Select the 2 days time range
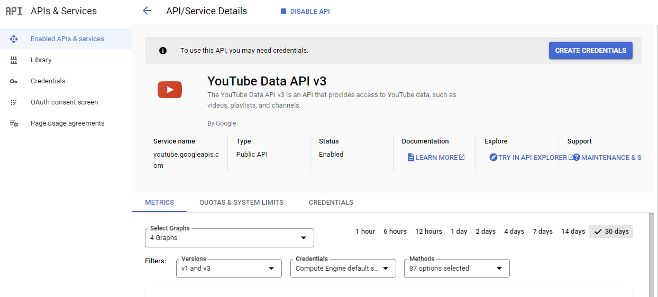The image size is (658, 297). click(x=486, y=232)
